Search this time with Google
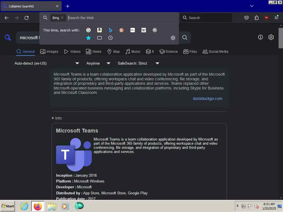 88,30
